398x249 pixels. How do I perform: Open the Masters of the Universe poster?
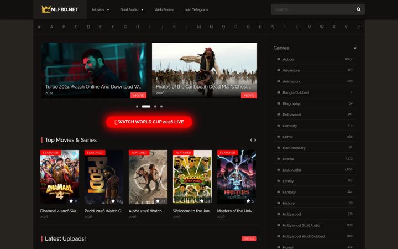click(x=237, y=177)
